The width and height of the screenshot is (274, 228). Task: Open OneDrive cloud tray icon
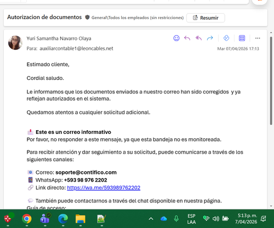(x=164, y=219)
